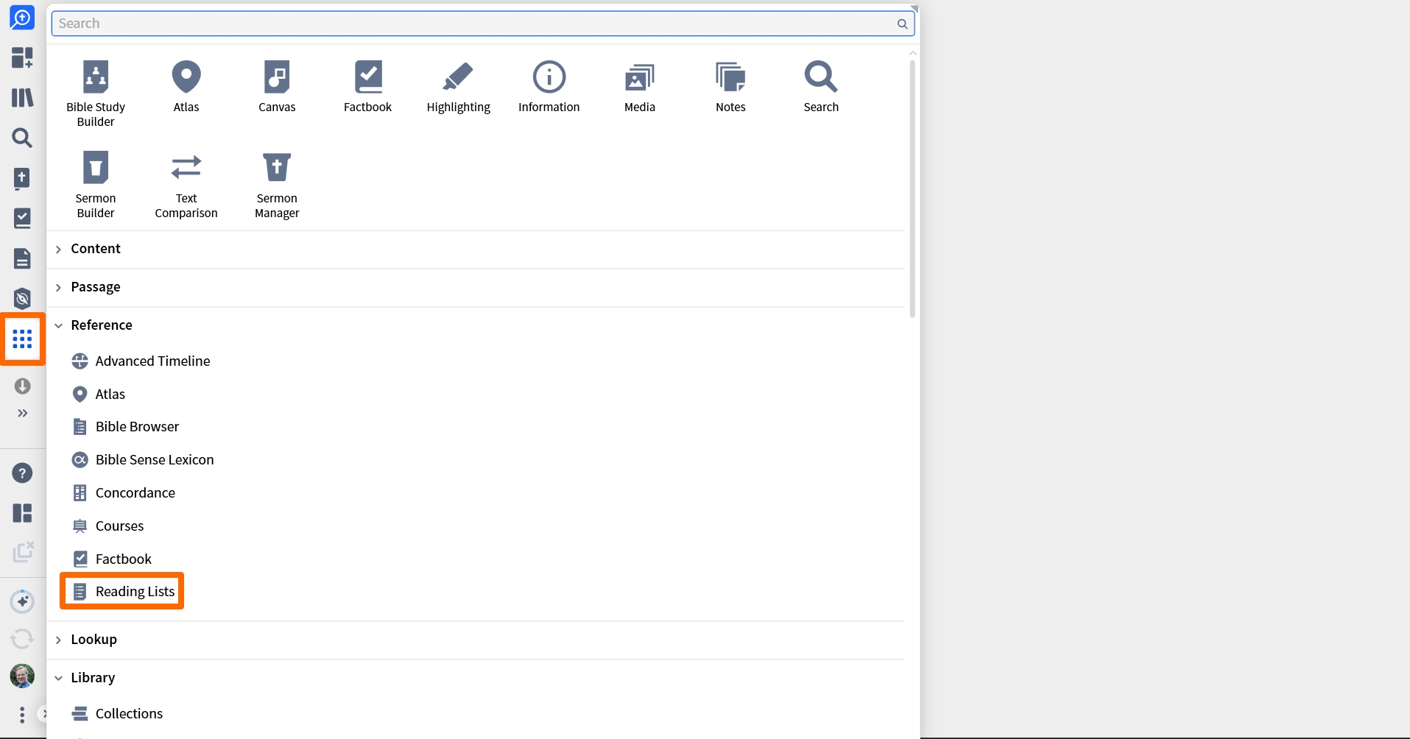
Task: Open the Search tool icon in the top grid
Action: (821, 86)
